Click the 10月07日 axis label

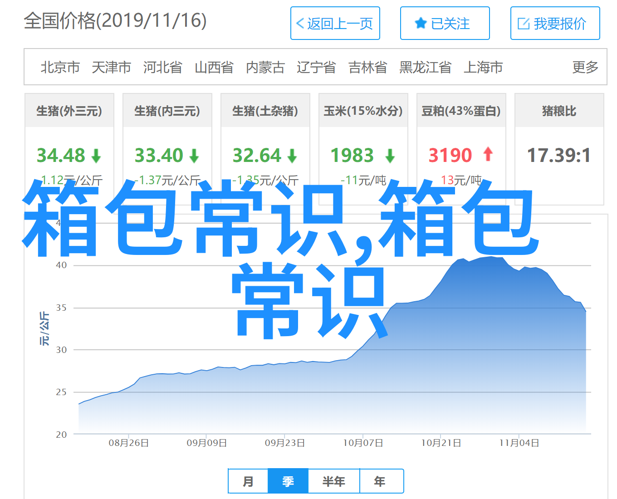click(x=363, y=443)
